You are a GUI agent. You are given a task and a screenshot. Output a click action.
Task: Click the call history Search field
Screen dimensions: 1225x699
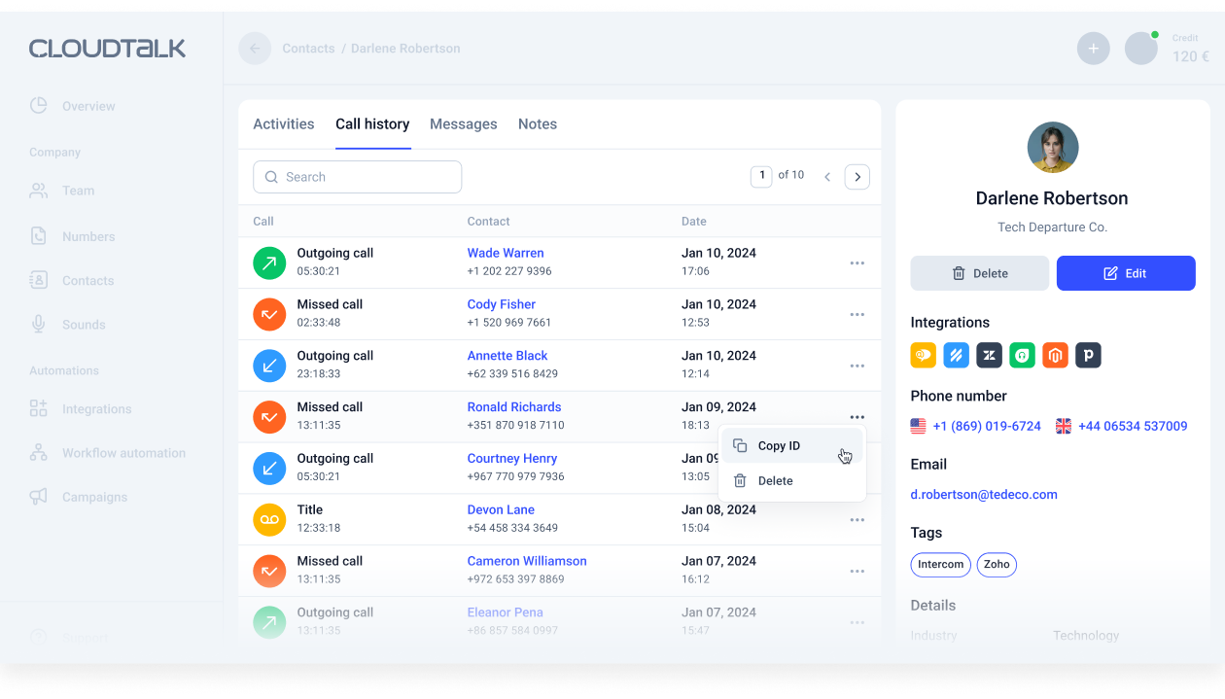(357, 177)
